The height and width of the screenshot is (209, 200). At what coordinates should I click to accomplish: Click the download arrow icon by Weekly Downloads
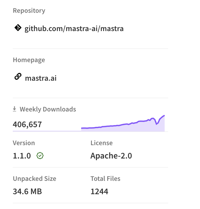click(x=14, y=109)
